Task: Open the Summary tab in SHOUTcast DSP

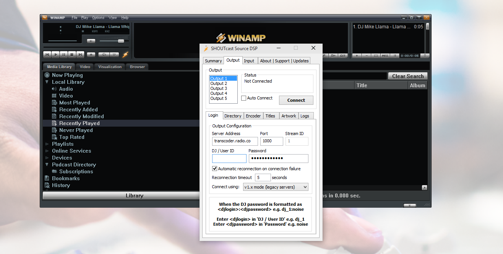Action: coord(213,61)
